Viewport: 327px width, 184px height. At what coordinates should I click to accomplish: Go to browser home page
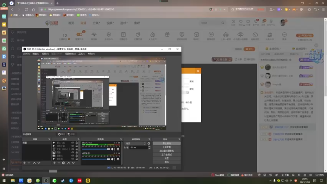[34, 9]
